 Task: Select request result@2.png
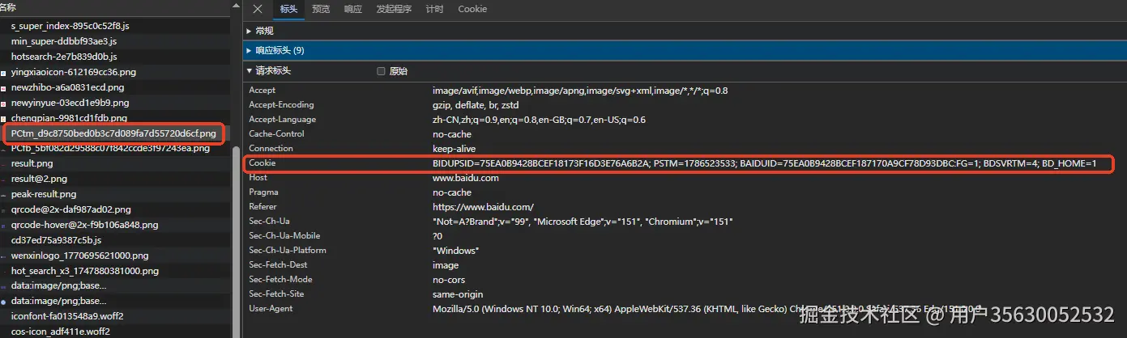click(x=39, y=179)
